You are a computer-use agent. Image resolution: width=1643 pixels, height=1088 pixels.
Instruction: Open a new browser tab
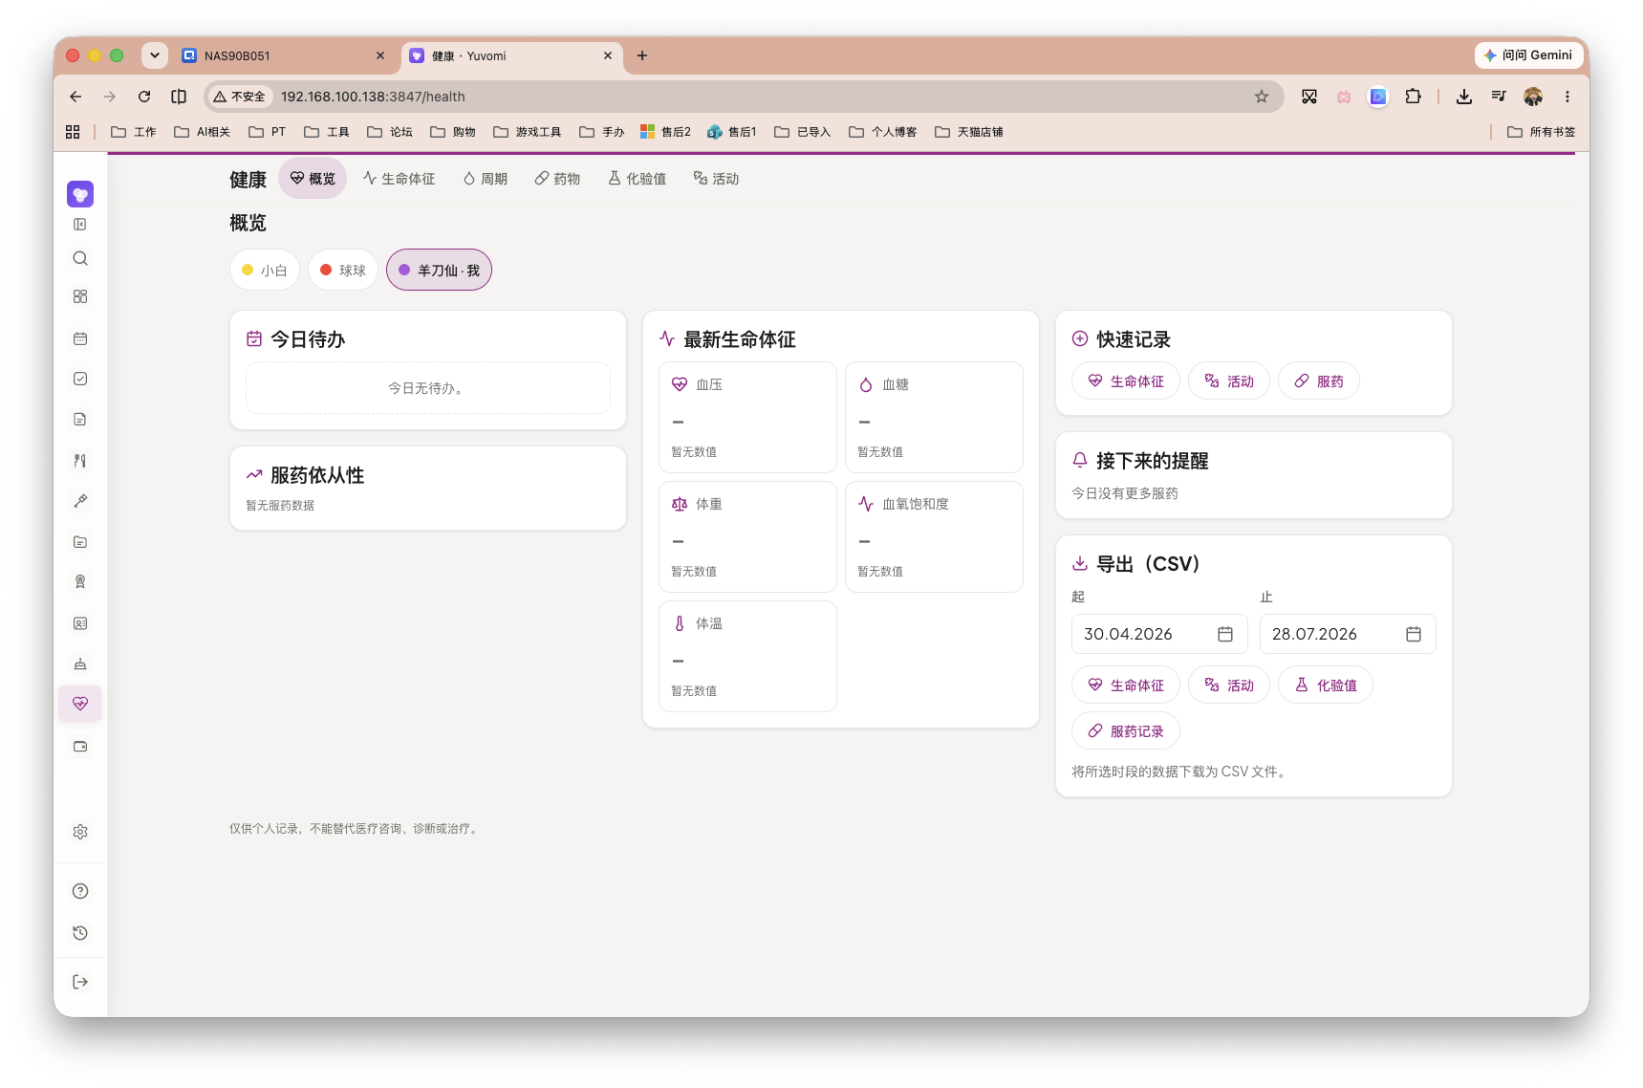coord(642,55)
